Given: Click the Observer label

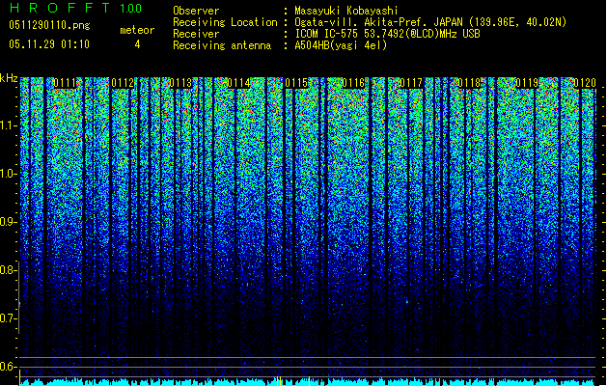Looking at the screenshot, I should [x=196, y=11].
